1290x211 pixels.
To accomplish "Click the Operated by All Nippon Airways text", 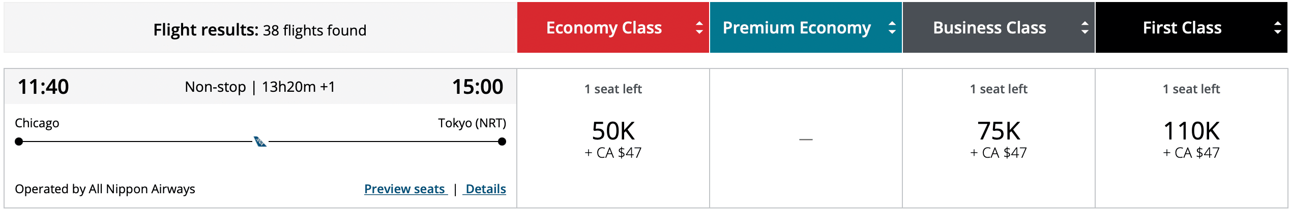I will click(105, 189).
